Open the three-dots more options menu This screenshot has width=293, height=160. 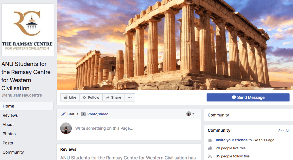129,97
